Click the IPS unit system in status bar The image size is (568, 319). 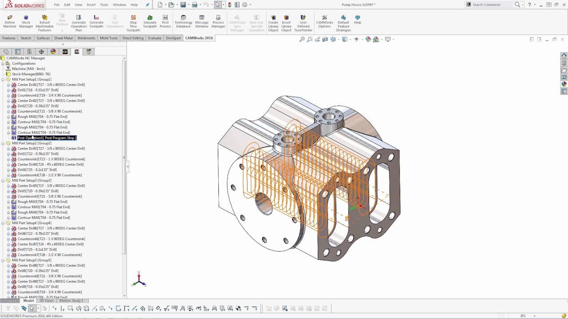(x=523, y=316)
